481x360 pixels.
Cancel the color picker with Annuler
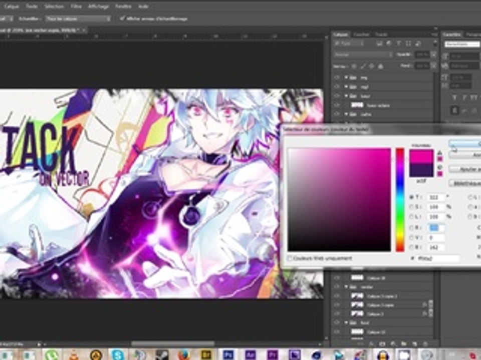click(x=465, y=155)
